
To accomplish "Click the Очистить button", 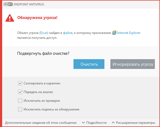I will click(89, 64).
